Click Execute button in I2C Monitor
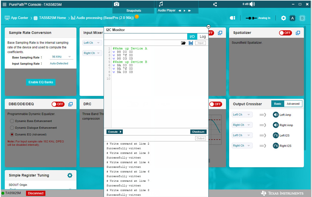 [115, 132]
